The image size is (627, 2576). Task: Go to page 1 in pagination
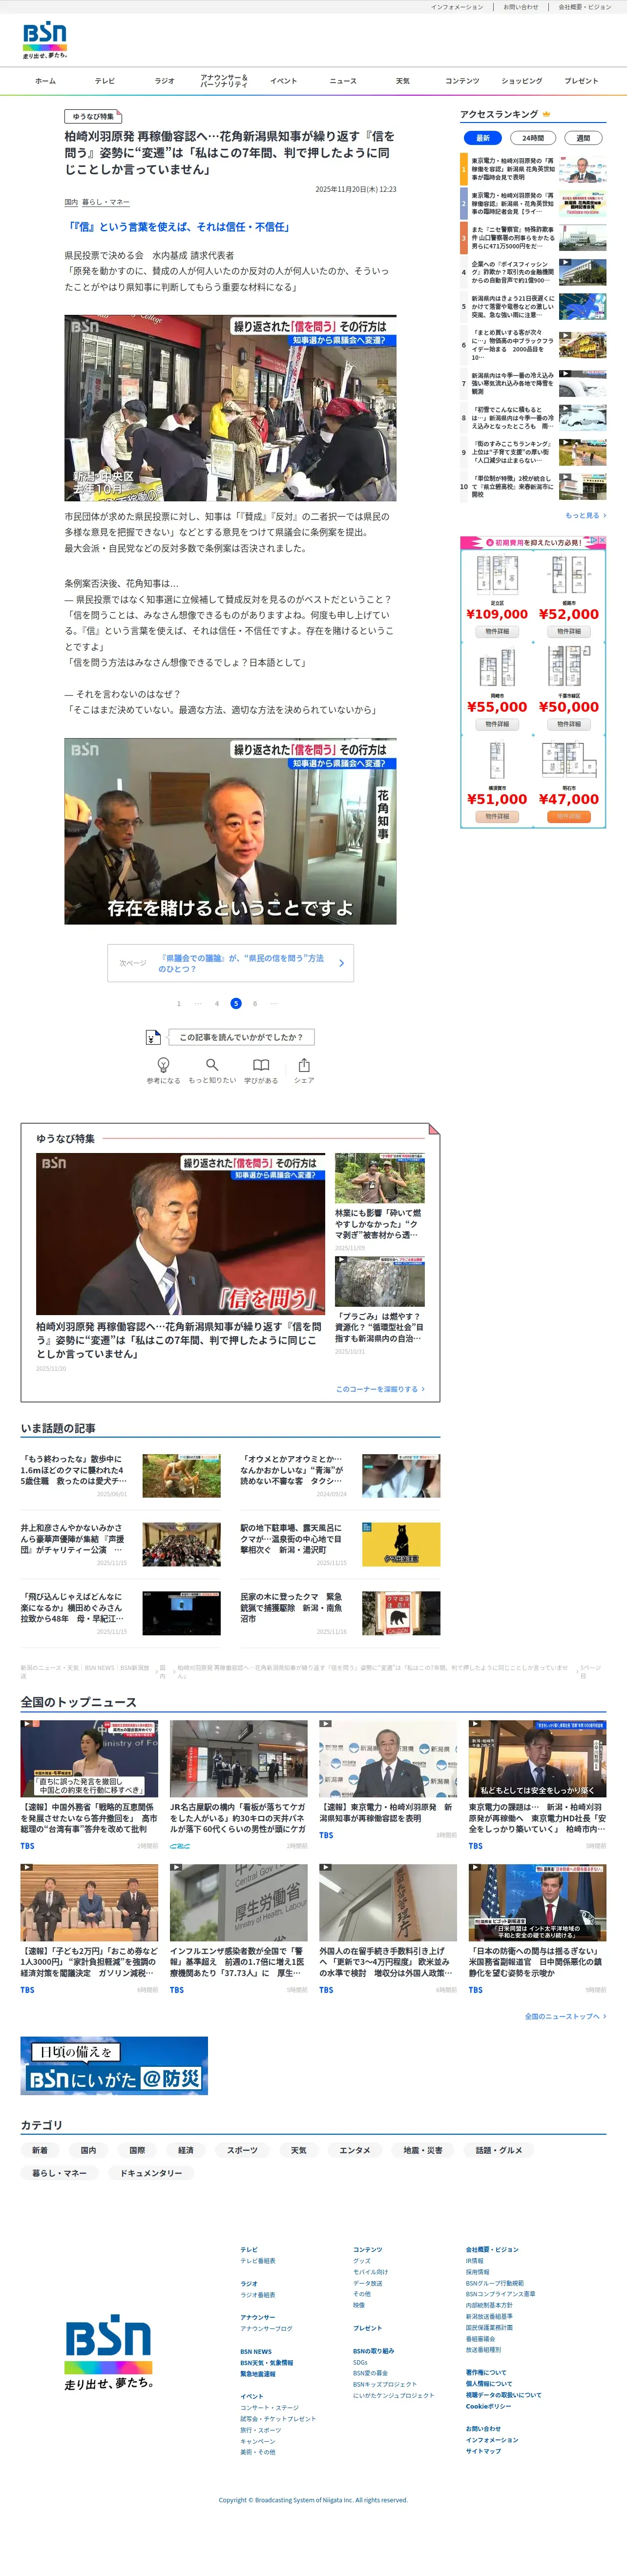pos(179,1003)
